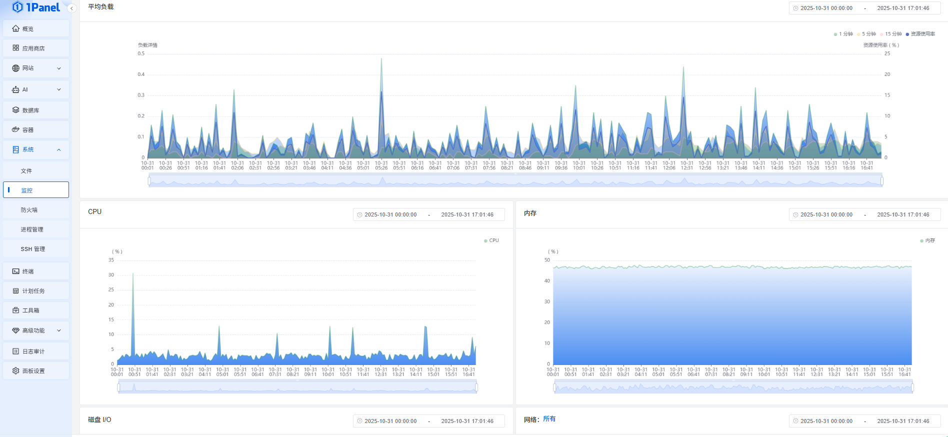Screen dimensions: 948x437
Task: Click the 面板设置 gear icon
Action: click(x=16, y=370)
